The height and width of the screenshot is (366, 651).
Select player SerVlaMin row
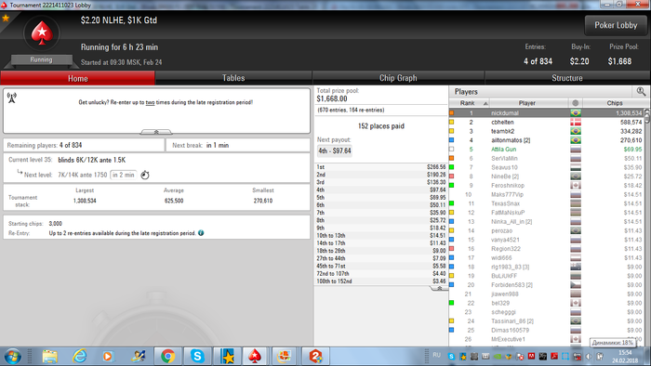[547, 158]
